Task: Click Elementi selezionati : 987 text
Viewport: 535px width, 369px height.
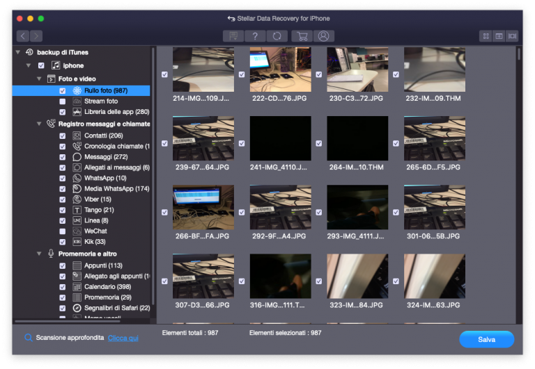Action: pyautogui.click(x=285, y=333)
